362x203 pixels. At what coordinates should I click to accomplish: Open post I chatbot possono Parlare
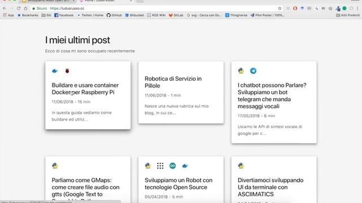click(x=272, y=96)
